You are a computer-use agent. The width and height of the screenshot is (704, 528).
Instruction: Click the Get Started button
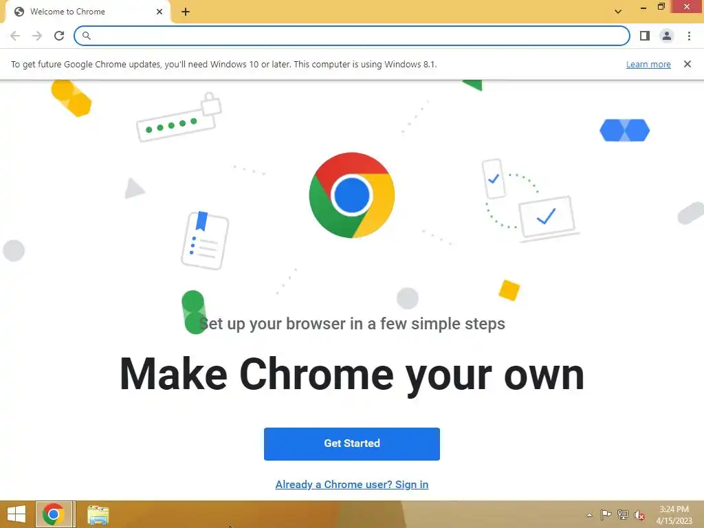352,443
